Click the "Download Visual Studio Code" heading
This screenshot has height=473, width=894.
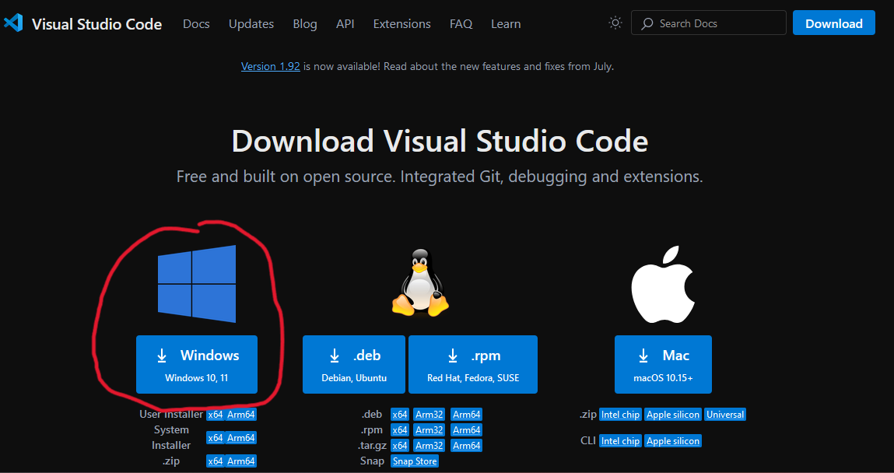point(440,140)
